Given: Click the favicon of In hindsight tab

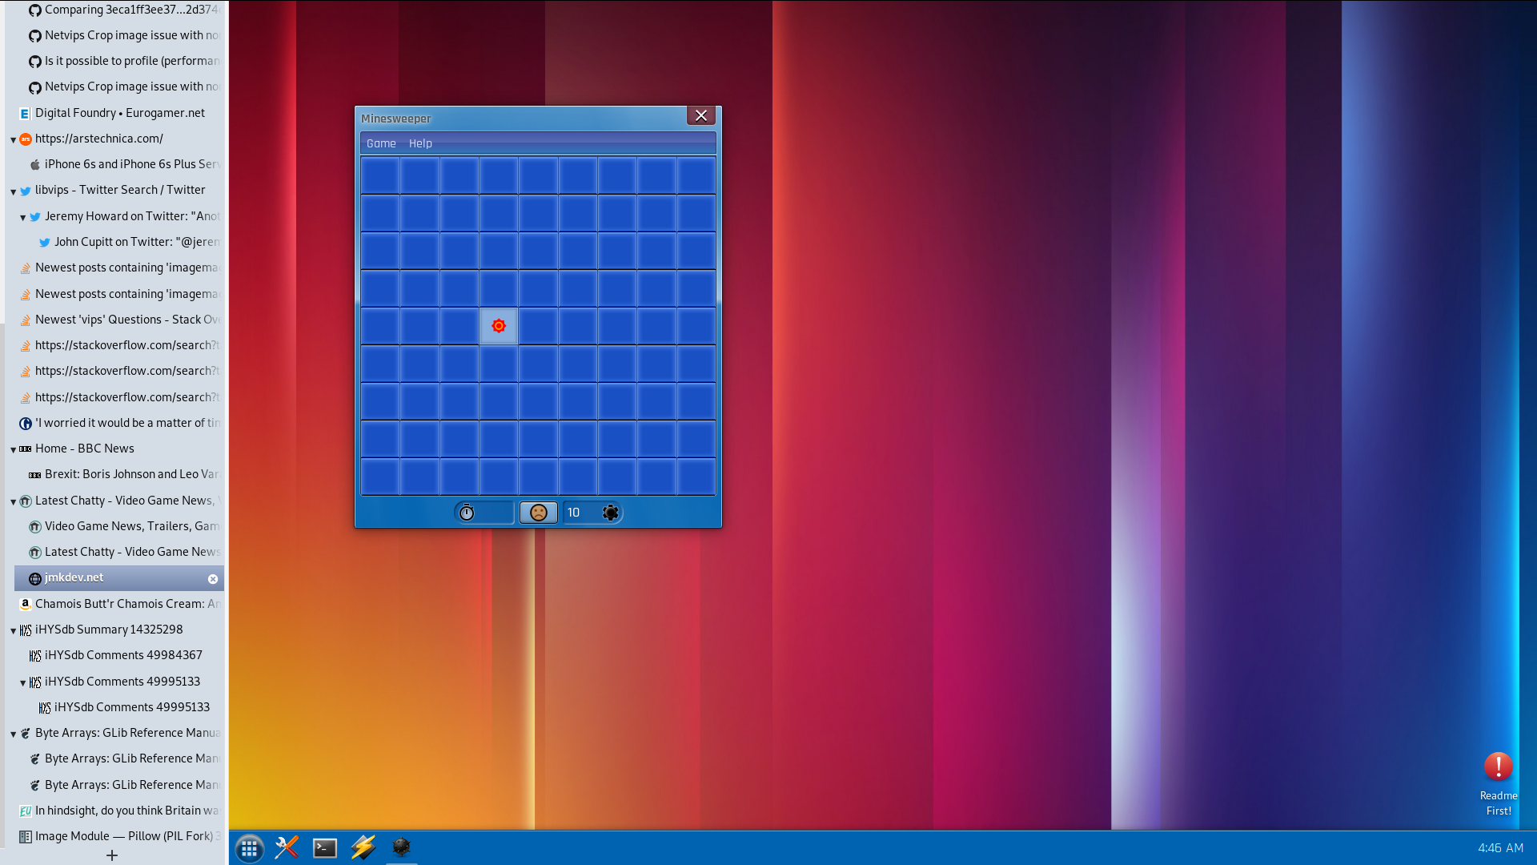Looking at the screenshot, I should pyautogui.click(x=26, y=811).
